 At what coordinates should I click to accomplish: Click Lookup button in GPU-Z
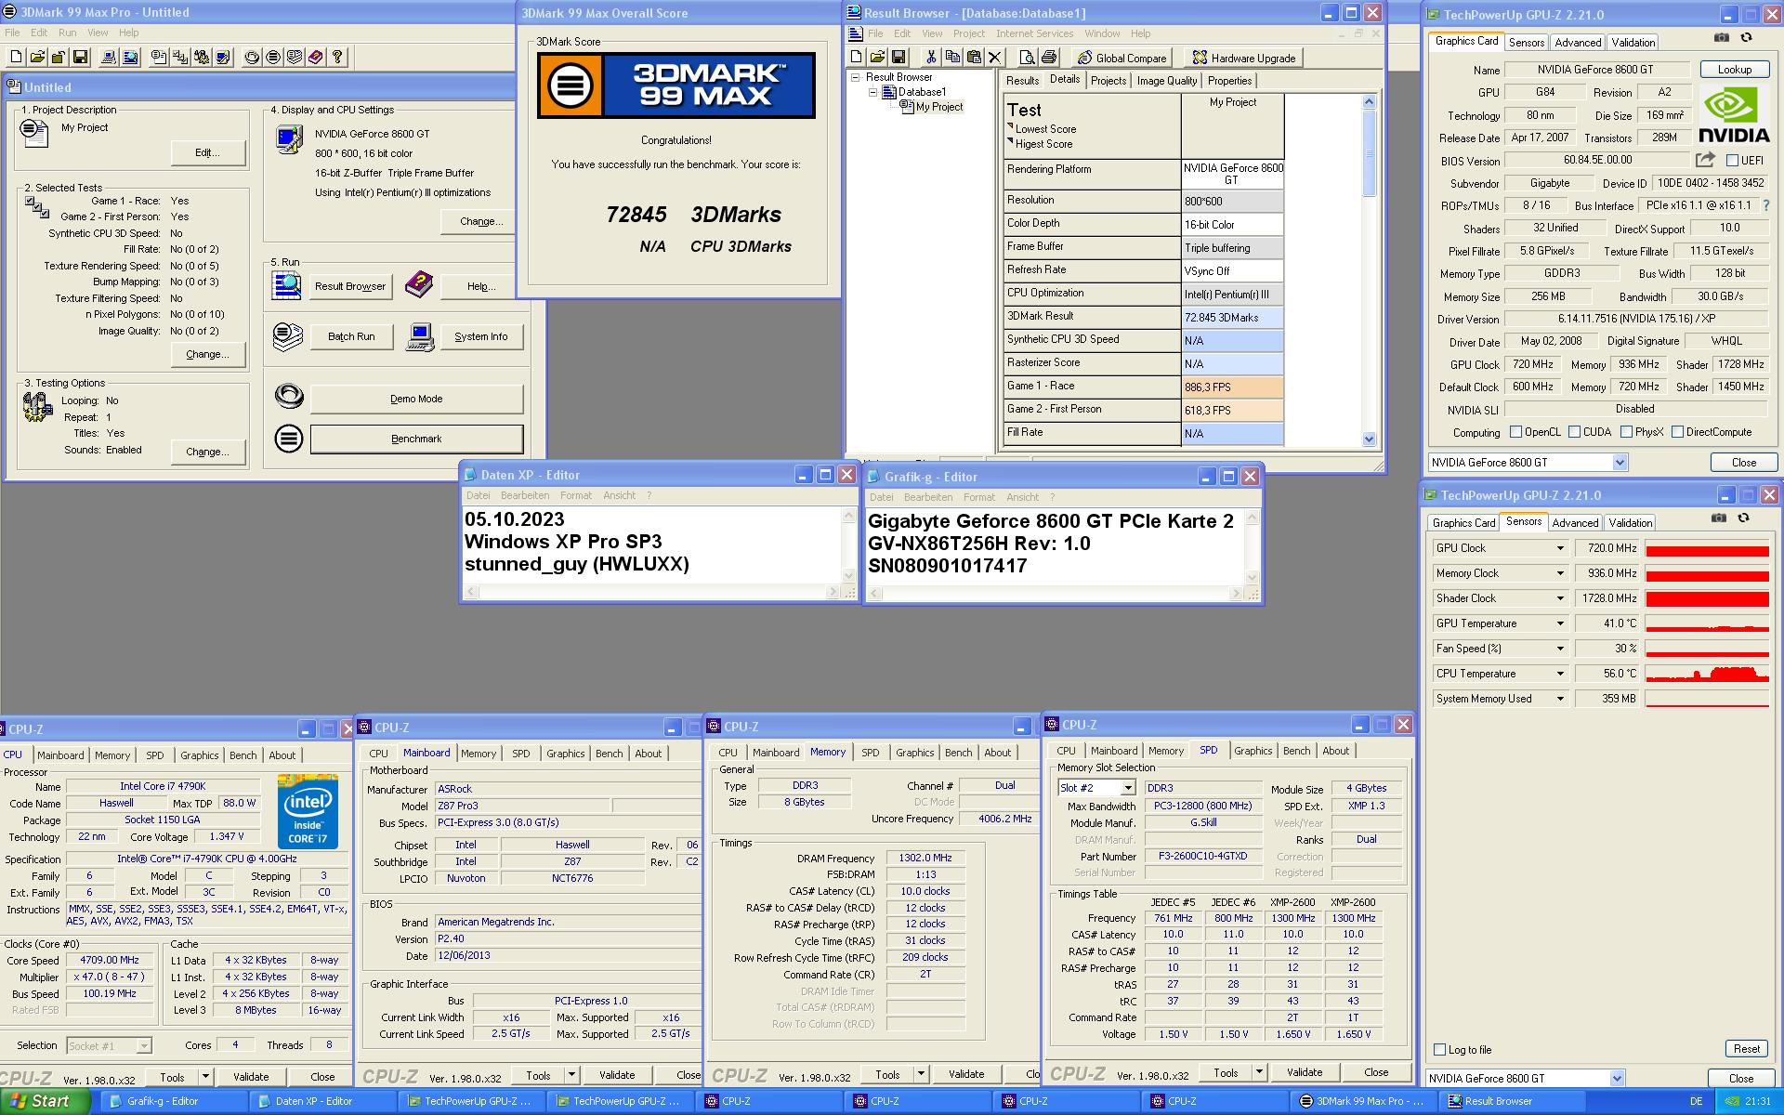tap(1734, 70)
